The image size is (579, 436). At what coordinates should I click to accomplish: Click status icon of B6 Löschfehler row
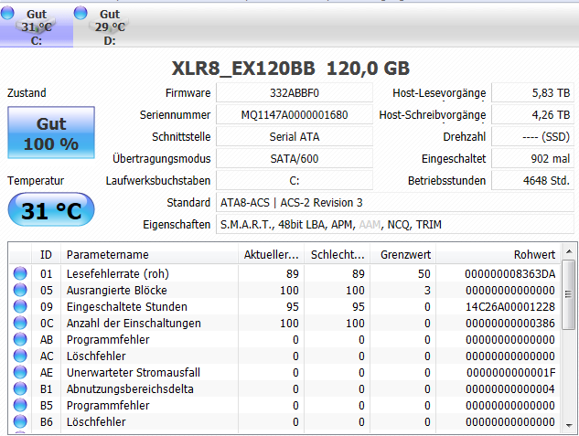[20, 421]
